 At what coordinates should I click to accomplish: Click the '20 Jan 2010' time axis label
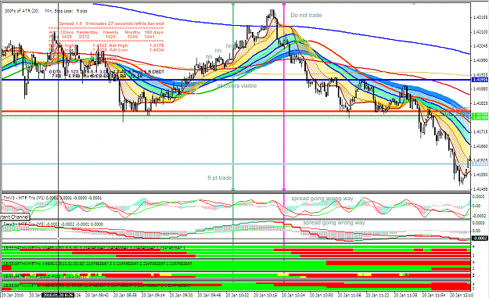click(x=13, y=295)
